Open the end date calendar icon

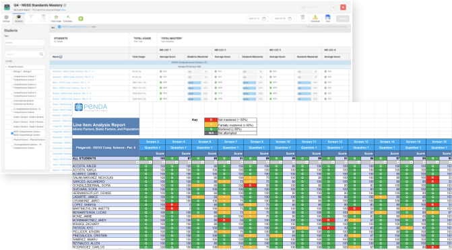click(290, 19)
